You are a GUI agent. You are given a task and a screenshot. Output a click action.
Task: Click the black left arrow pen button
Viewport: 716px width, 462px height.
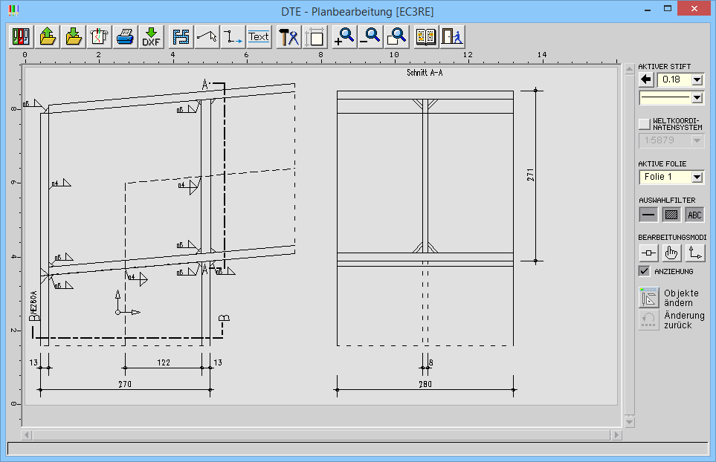[646, 79]
